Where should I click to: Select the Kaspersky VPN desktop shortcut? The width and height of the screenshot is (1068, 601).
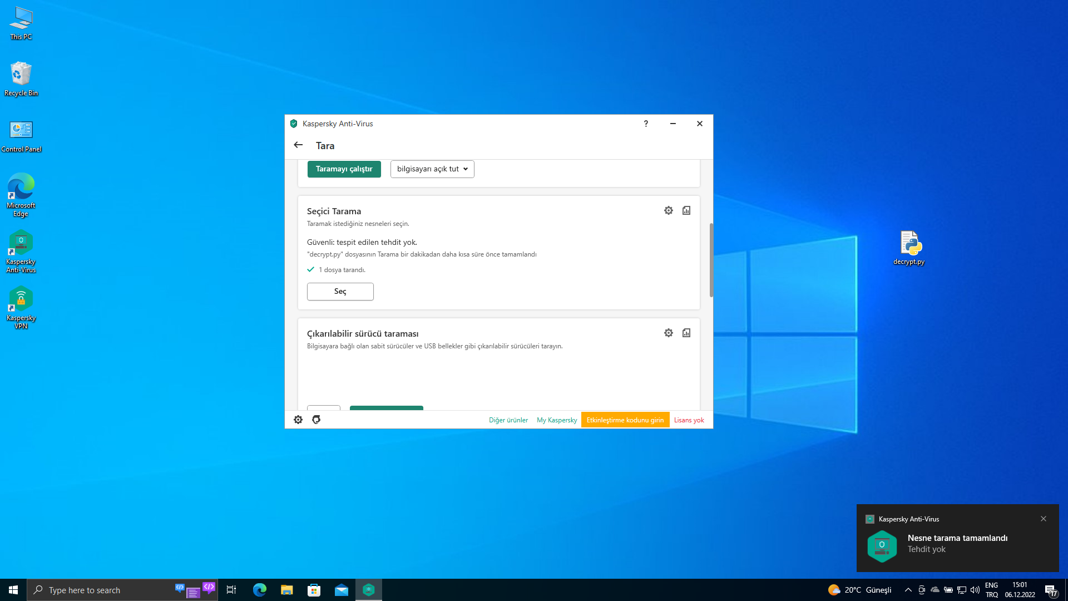(21, 308)
